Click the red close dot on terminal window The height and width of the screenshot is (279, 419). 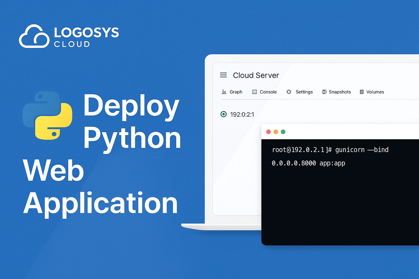click(268, 132)
